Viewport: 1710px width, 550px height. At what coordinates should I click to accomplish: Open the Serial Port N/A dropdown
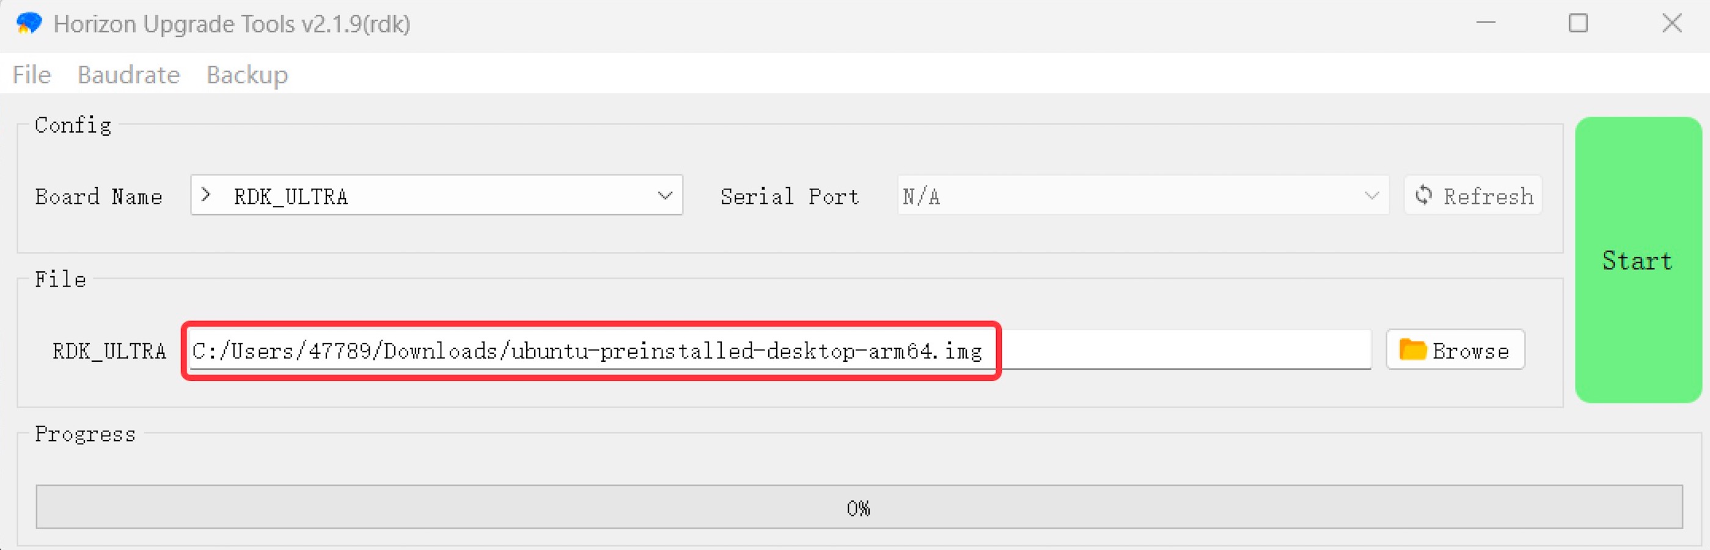pyautogui.click(x=1142, y=195)
